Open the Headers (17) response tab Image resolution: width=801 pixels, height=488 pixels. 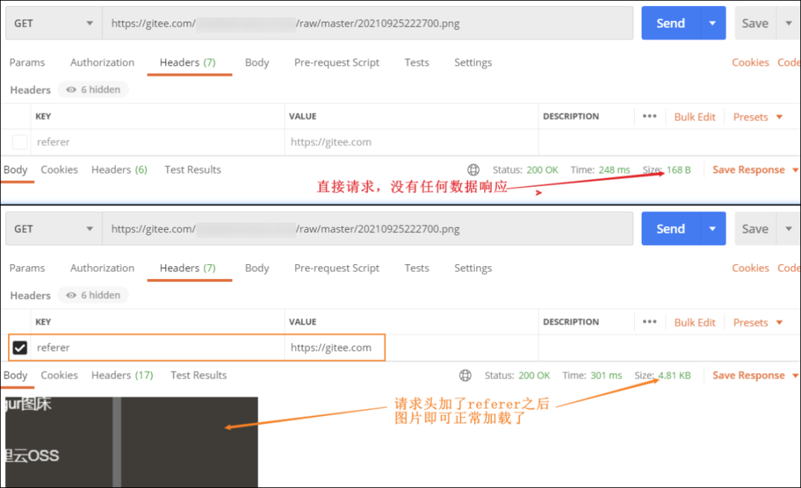coord(122,375)
